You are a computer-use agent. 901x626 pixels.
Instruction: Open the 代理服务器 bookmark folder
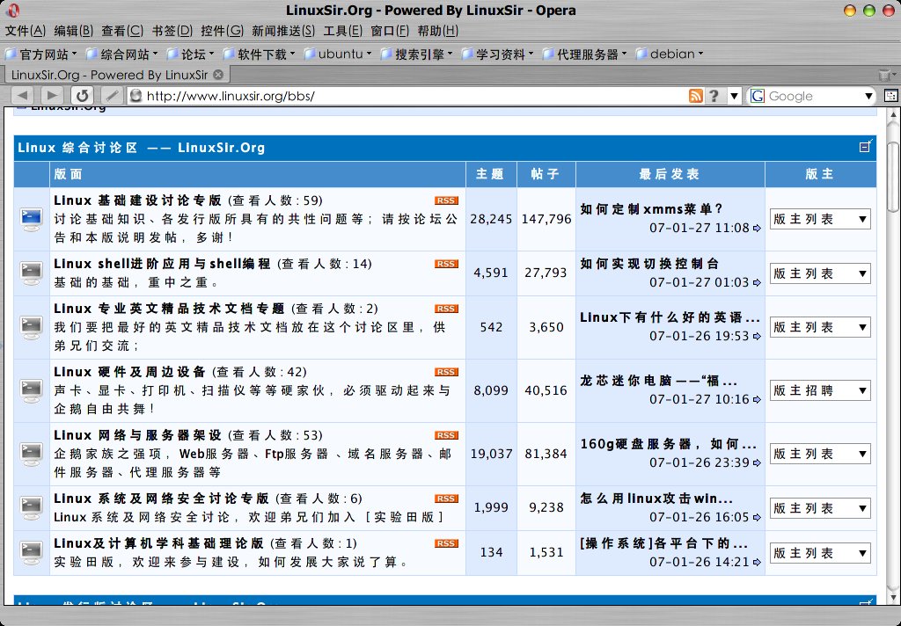pyautogui.click(x=584, y=54)
